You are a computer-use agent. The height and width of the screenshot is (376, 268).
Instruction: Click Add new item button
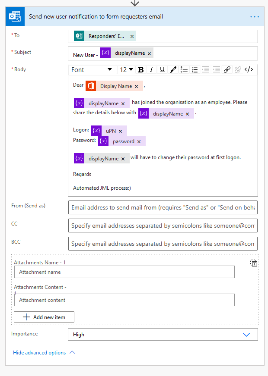pos(44,317)
